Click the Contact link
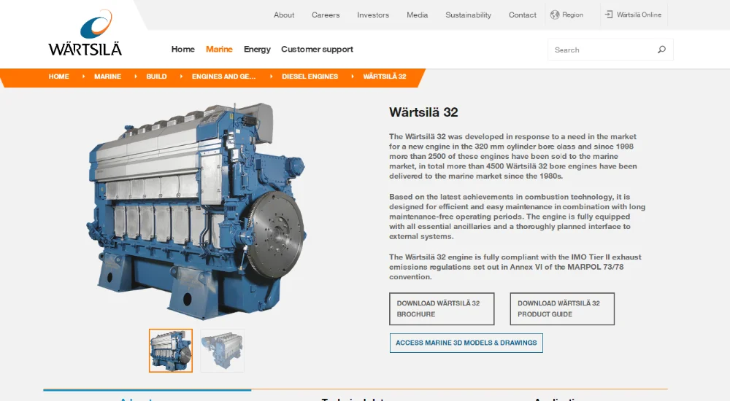This screenshot has height=401, width=730. 523,15
